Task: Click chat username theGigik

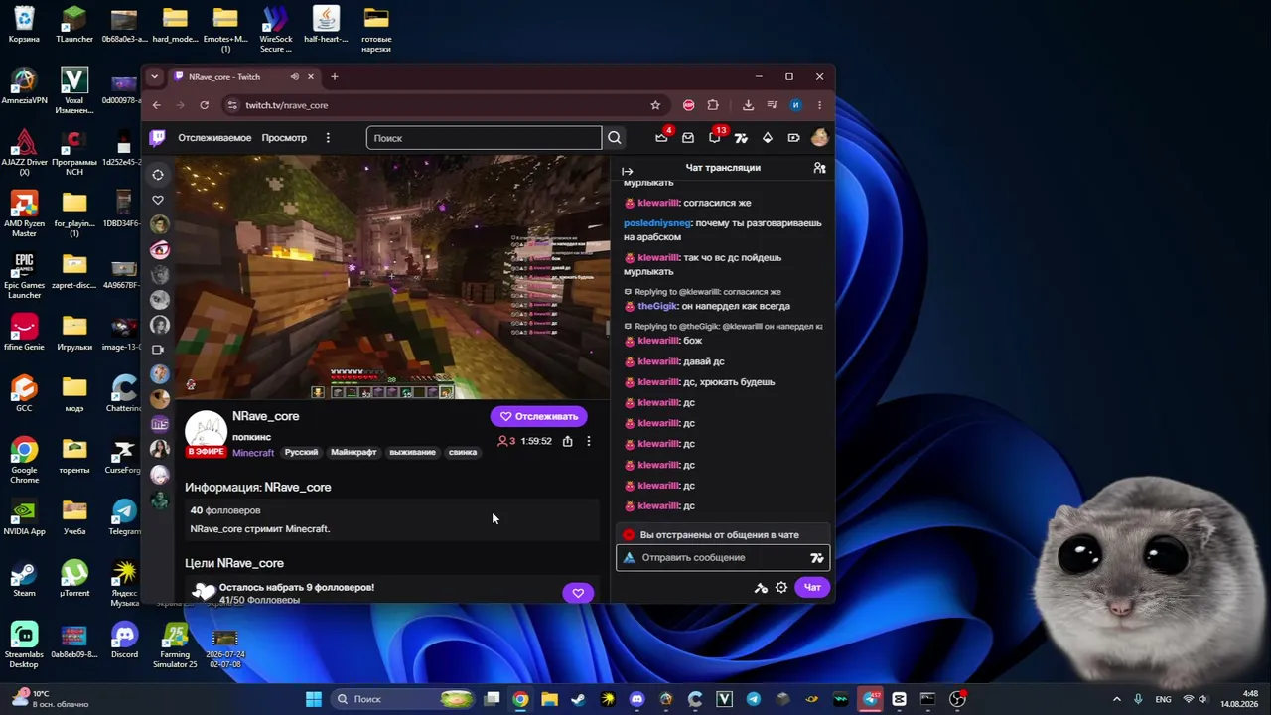Action: click(x=657, y=307)
